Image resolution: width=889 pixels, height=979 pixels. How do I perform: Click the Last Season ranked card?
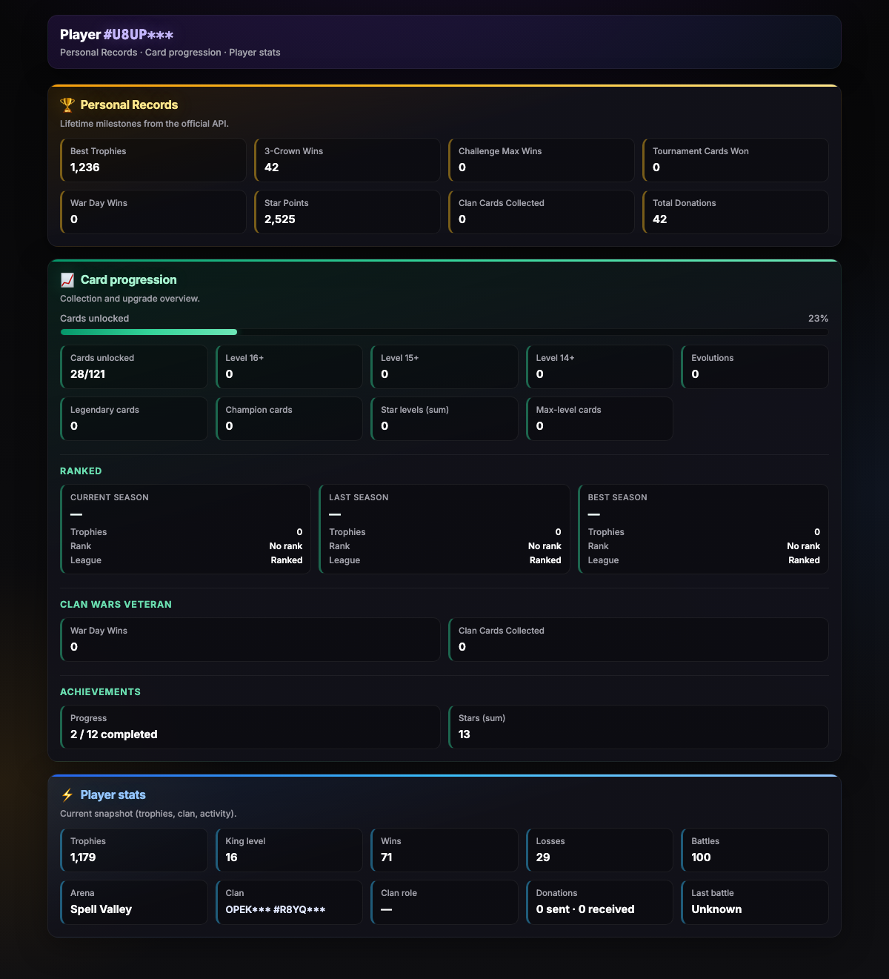(x=444, y=529)
